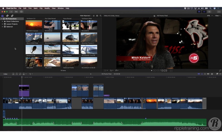Toggle solo headphones button
The width and height of the screenshot is (222, 138).
(205, 74)
